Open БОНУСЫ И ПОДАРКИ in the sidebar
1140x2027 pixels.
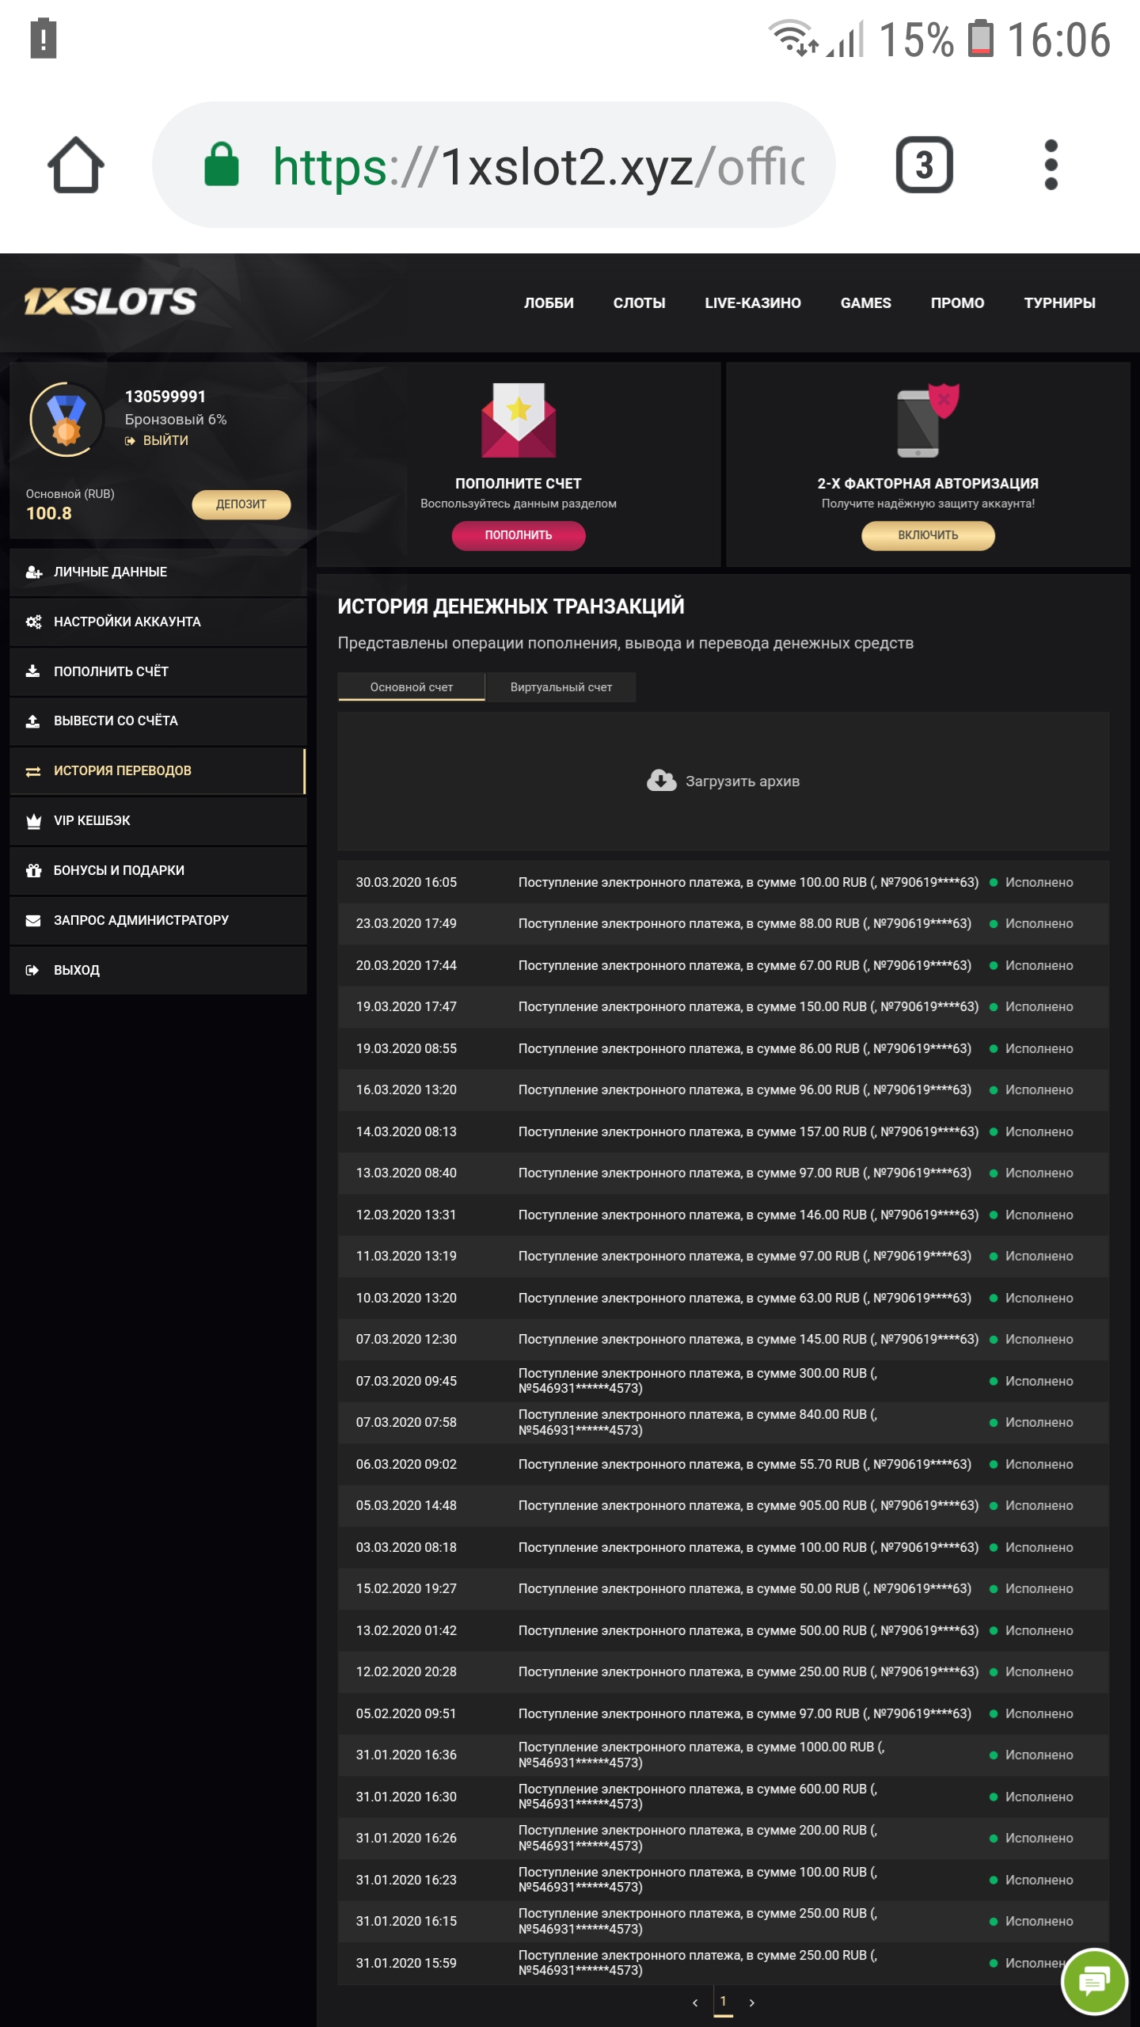point(158,871)
